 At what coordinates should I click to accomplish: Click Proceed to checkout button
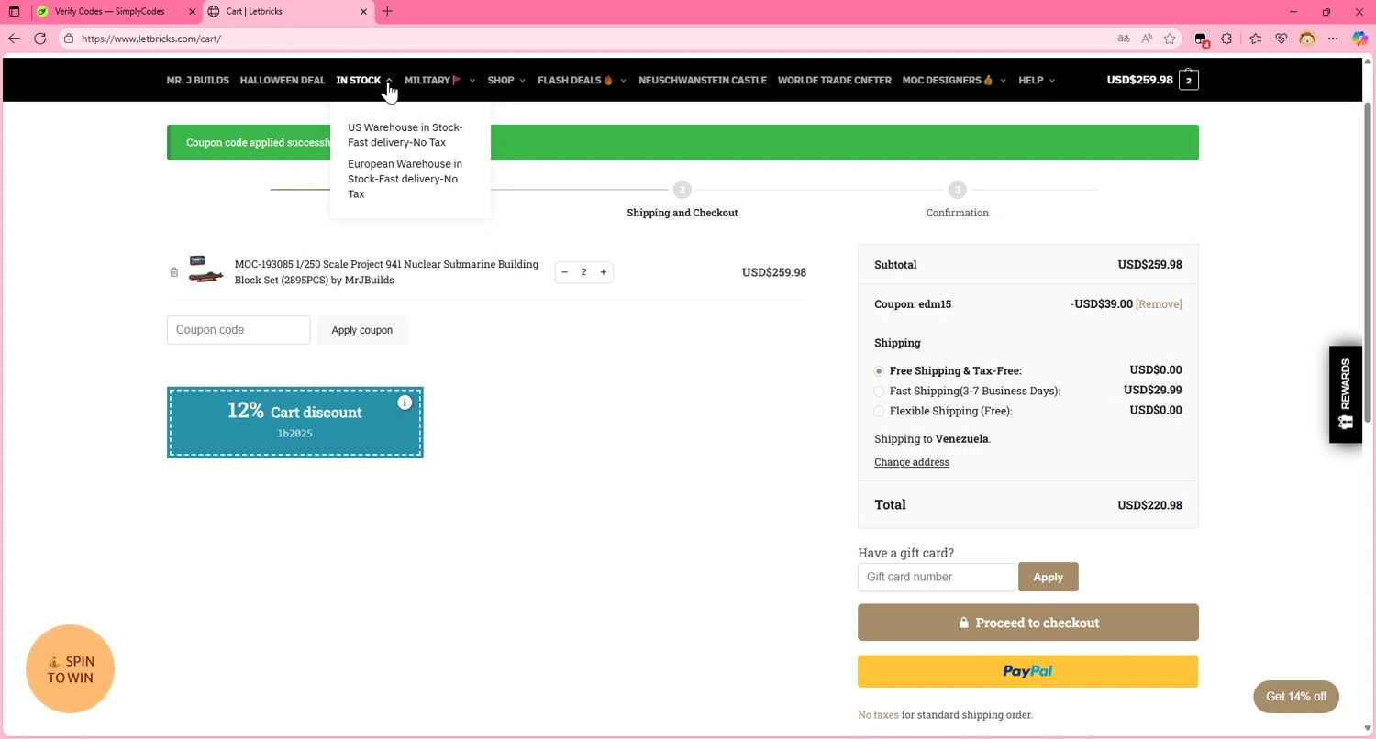point(1027,623)
